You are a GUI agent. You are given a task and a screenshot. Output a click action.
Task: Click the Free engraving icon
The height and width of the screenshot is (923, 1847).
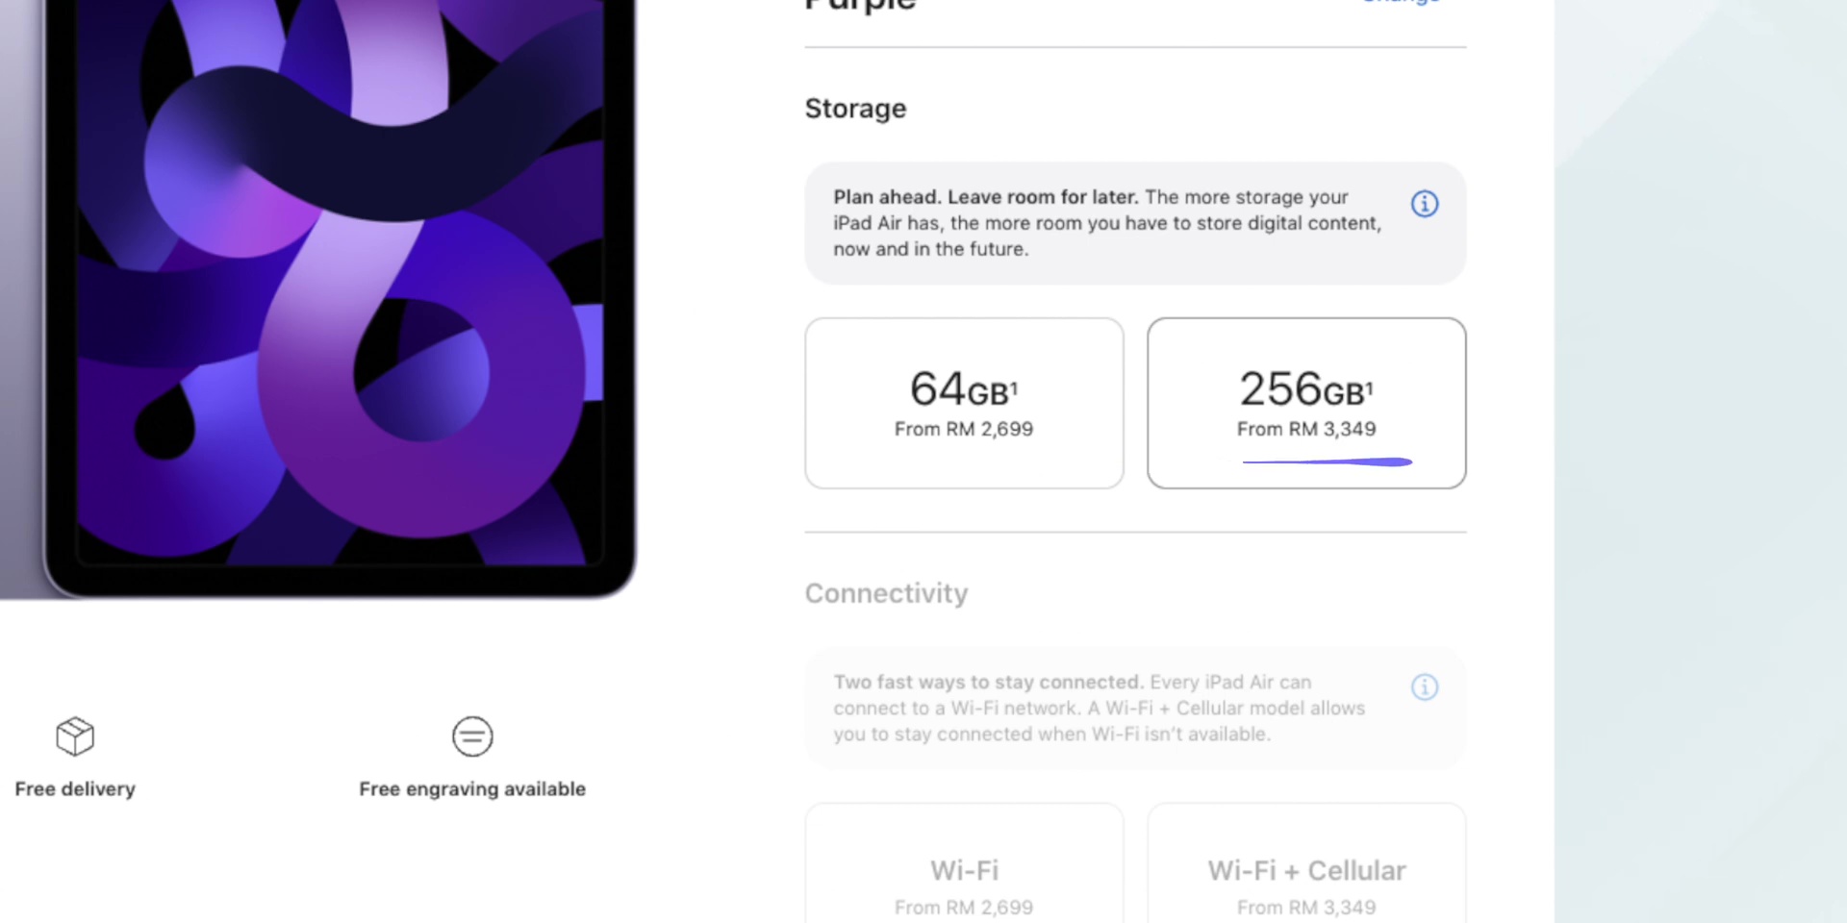tap(472, 736)
